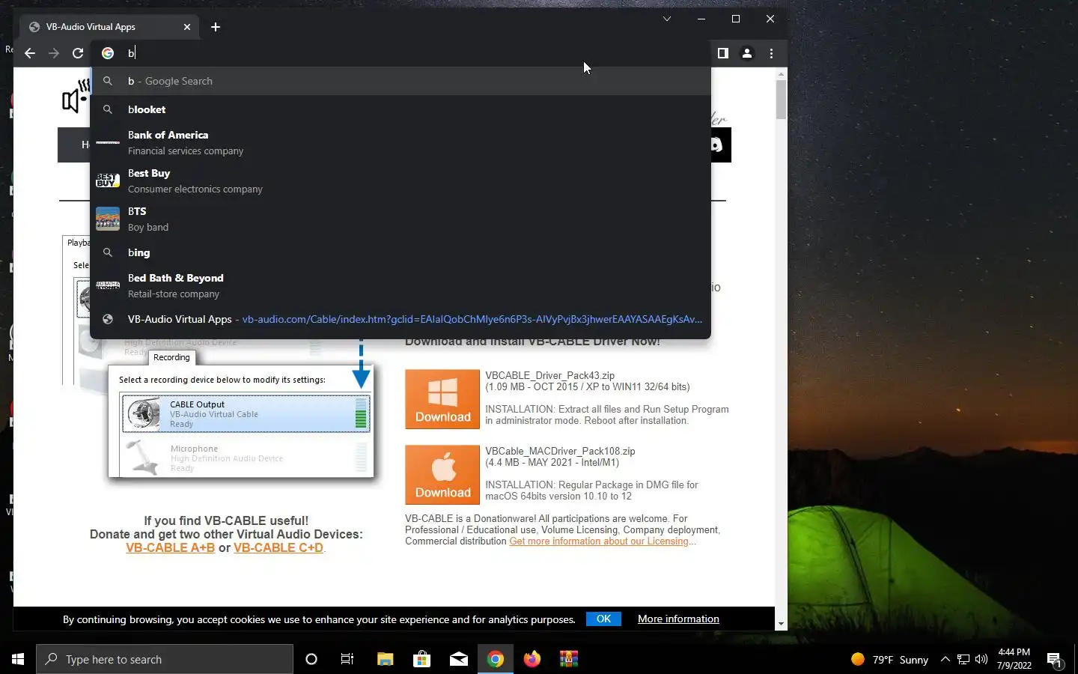
Task: Open Cortana from the taskbar
Action: pos(311,659)
